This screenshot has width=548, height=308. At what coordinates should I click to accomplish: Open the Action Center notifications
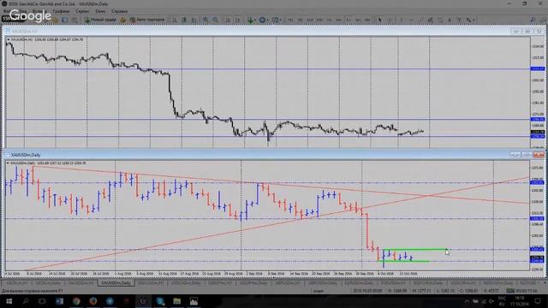click(x=538, y=300)
